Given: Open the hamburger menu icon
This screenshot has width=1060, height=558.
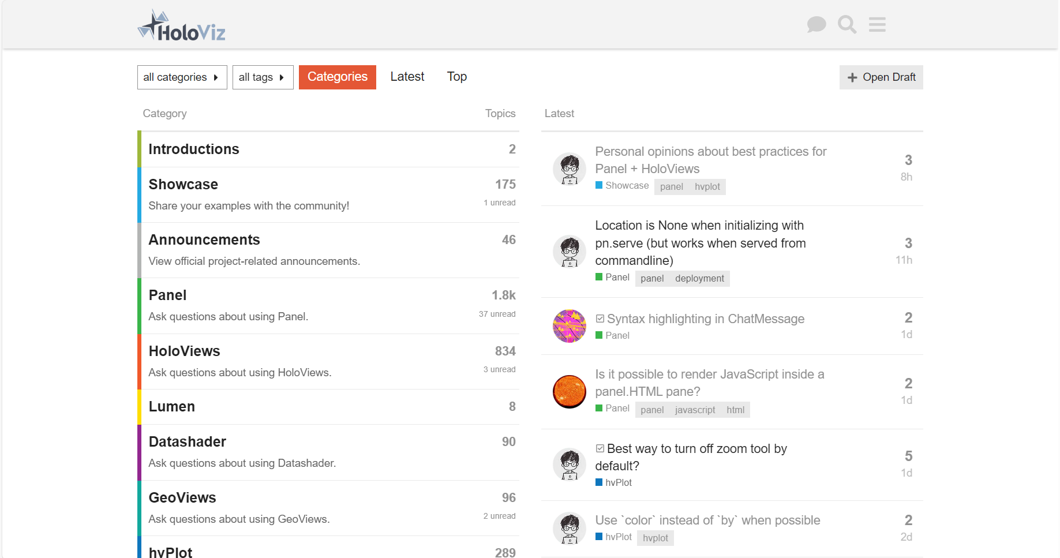Looking at the screenshot, I should click(x=877, y=25).
